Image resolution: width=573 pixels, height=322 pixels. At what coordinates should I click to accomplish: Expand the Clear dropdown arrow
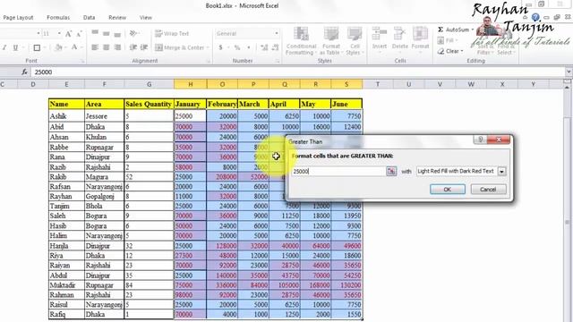462,51
